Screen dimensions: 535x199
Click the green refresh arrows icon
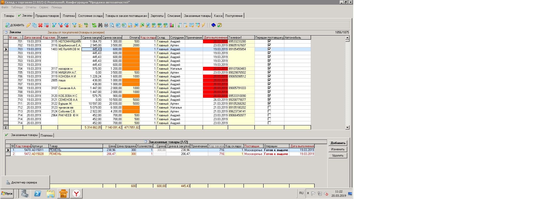(x=94, y=25)
